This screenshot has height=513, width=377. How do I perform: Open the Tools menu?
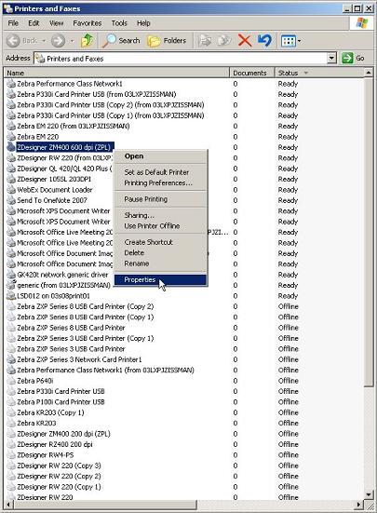click(x=119, y=23)
